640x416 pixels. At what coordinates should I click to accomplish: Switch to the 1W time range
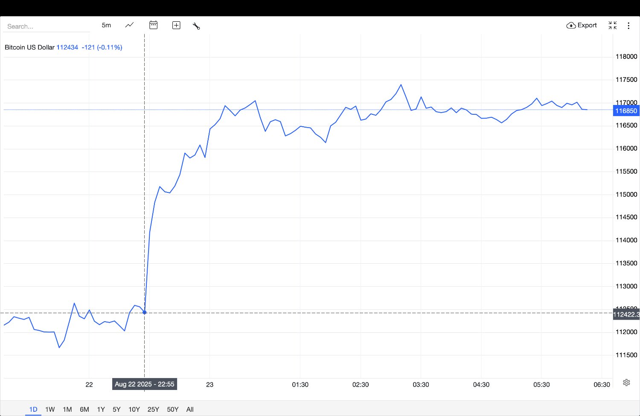click(x=50, y=409)
